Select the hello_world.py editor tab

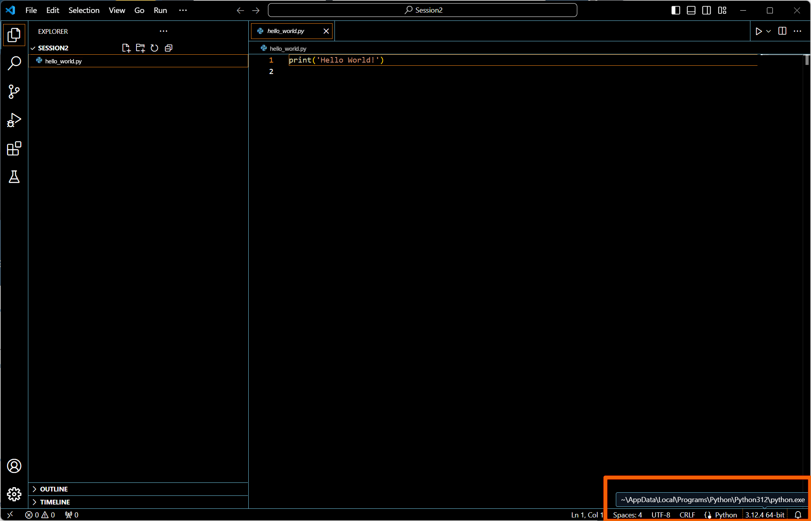[x=286, y=31]
